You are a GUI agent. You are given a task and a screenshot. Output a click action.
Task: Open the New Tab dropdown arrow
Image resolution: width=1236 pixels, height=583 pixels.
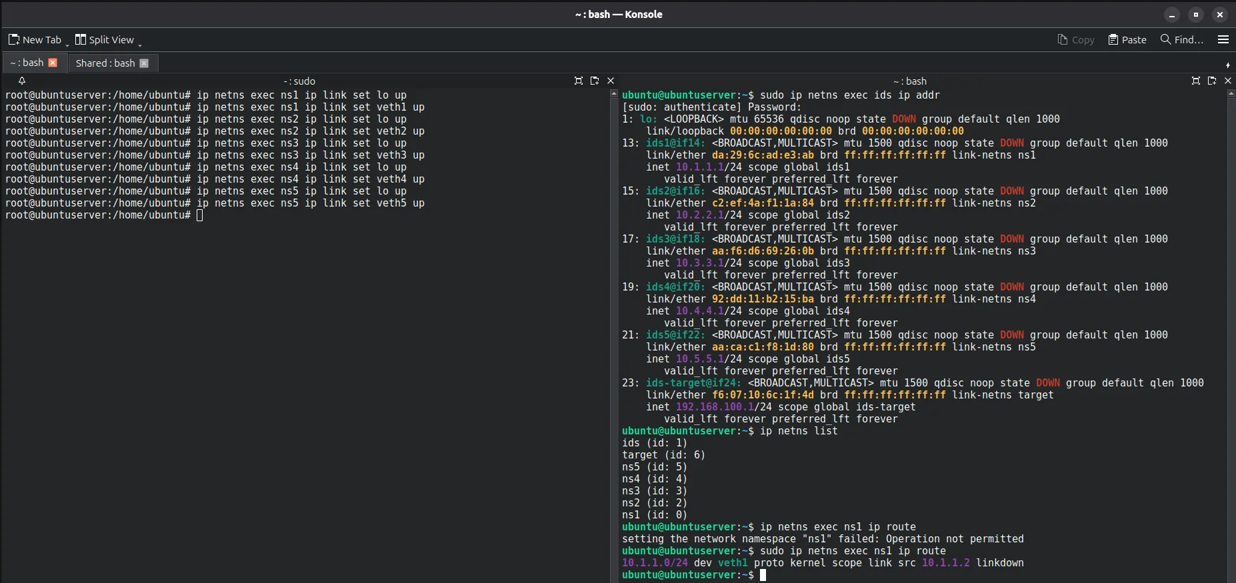(x=67, y=45)
